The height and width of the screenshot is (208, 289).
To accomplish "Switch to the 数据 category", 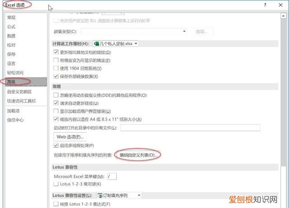I will tap(11, 36).
